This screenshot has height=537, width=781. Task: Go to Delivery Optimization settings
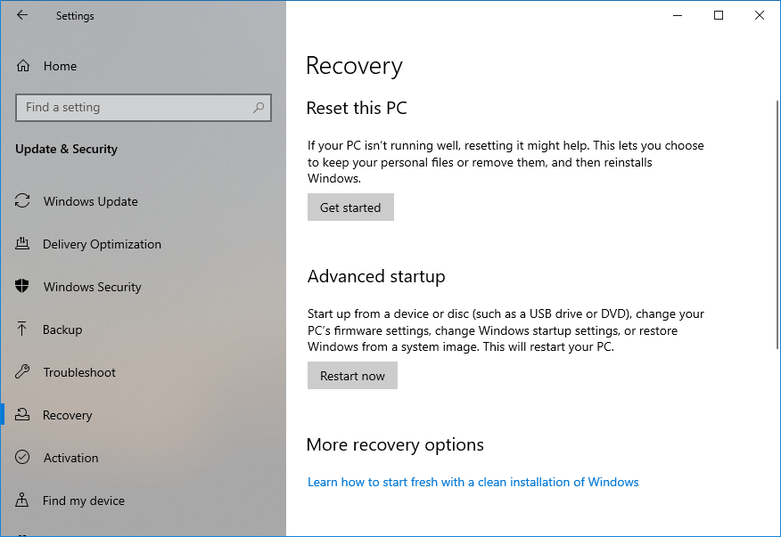[x=103, y=244]
